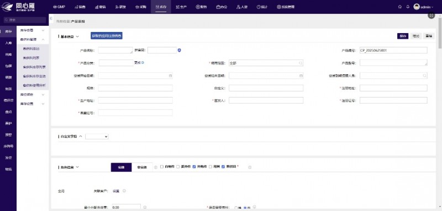Toggle fullscreen with the round corner icon
This screenshot has width=442, height=211.
click(x=432, y=15)
